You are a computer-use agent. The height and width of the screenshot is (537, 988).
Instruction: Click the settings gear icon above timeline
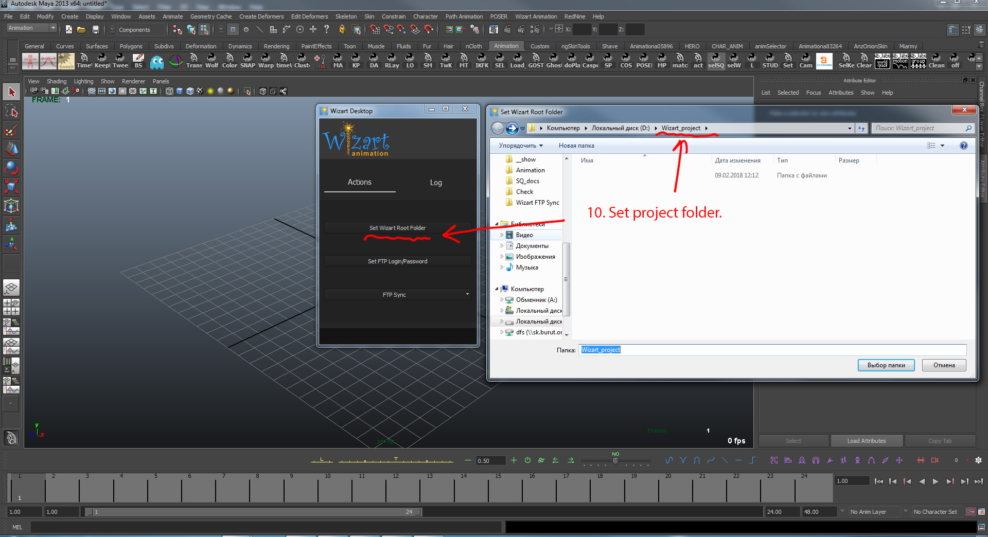click(978, 460)
